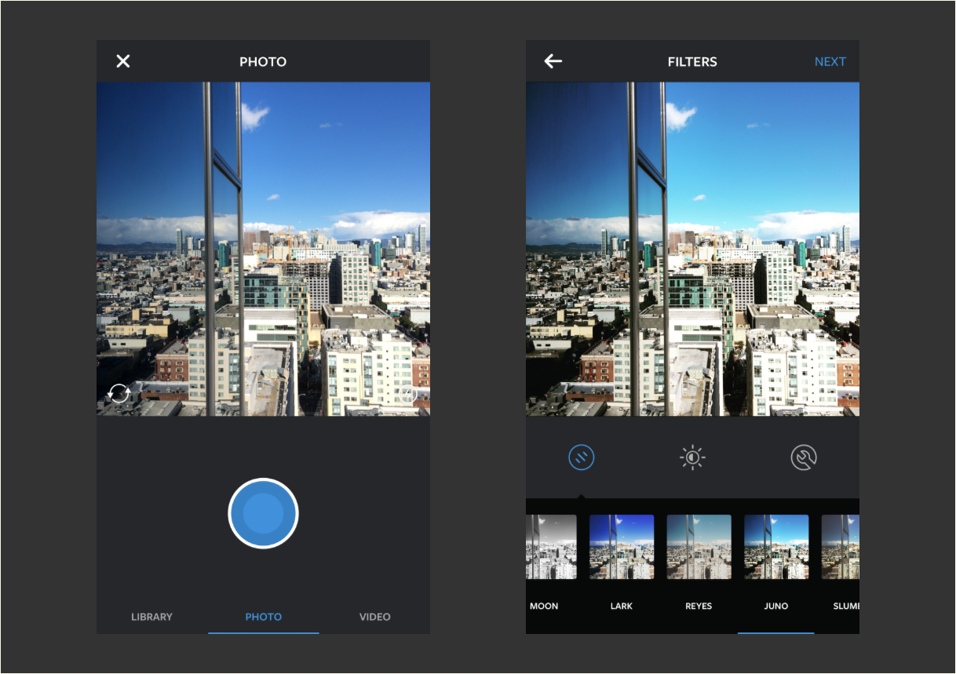Tap the blue shutter button to capture
Image resolution: width=956 pixels, height=674 pixels.
[x=263, y=513]
